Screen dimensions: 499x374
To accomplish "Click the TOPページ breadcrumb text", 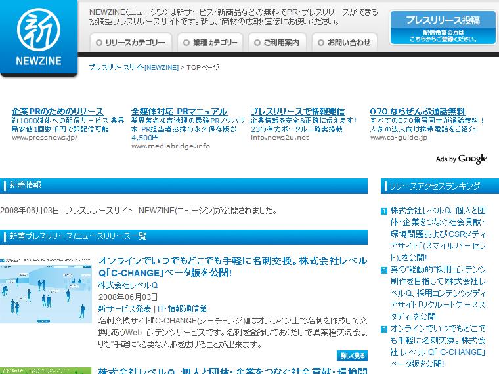I will 203,67.
